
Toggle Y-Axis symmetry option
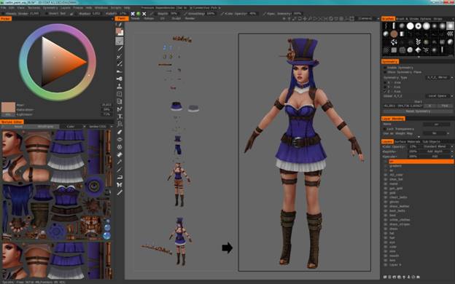385,87
